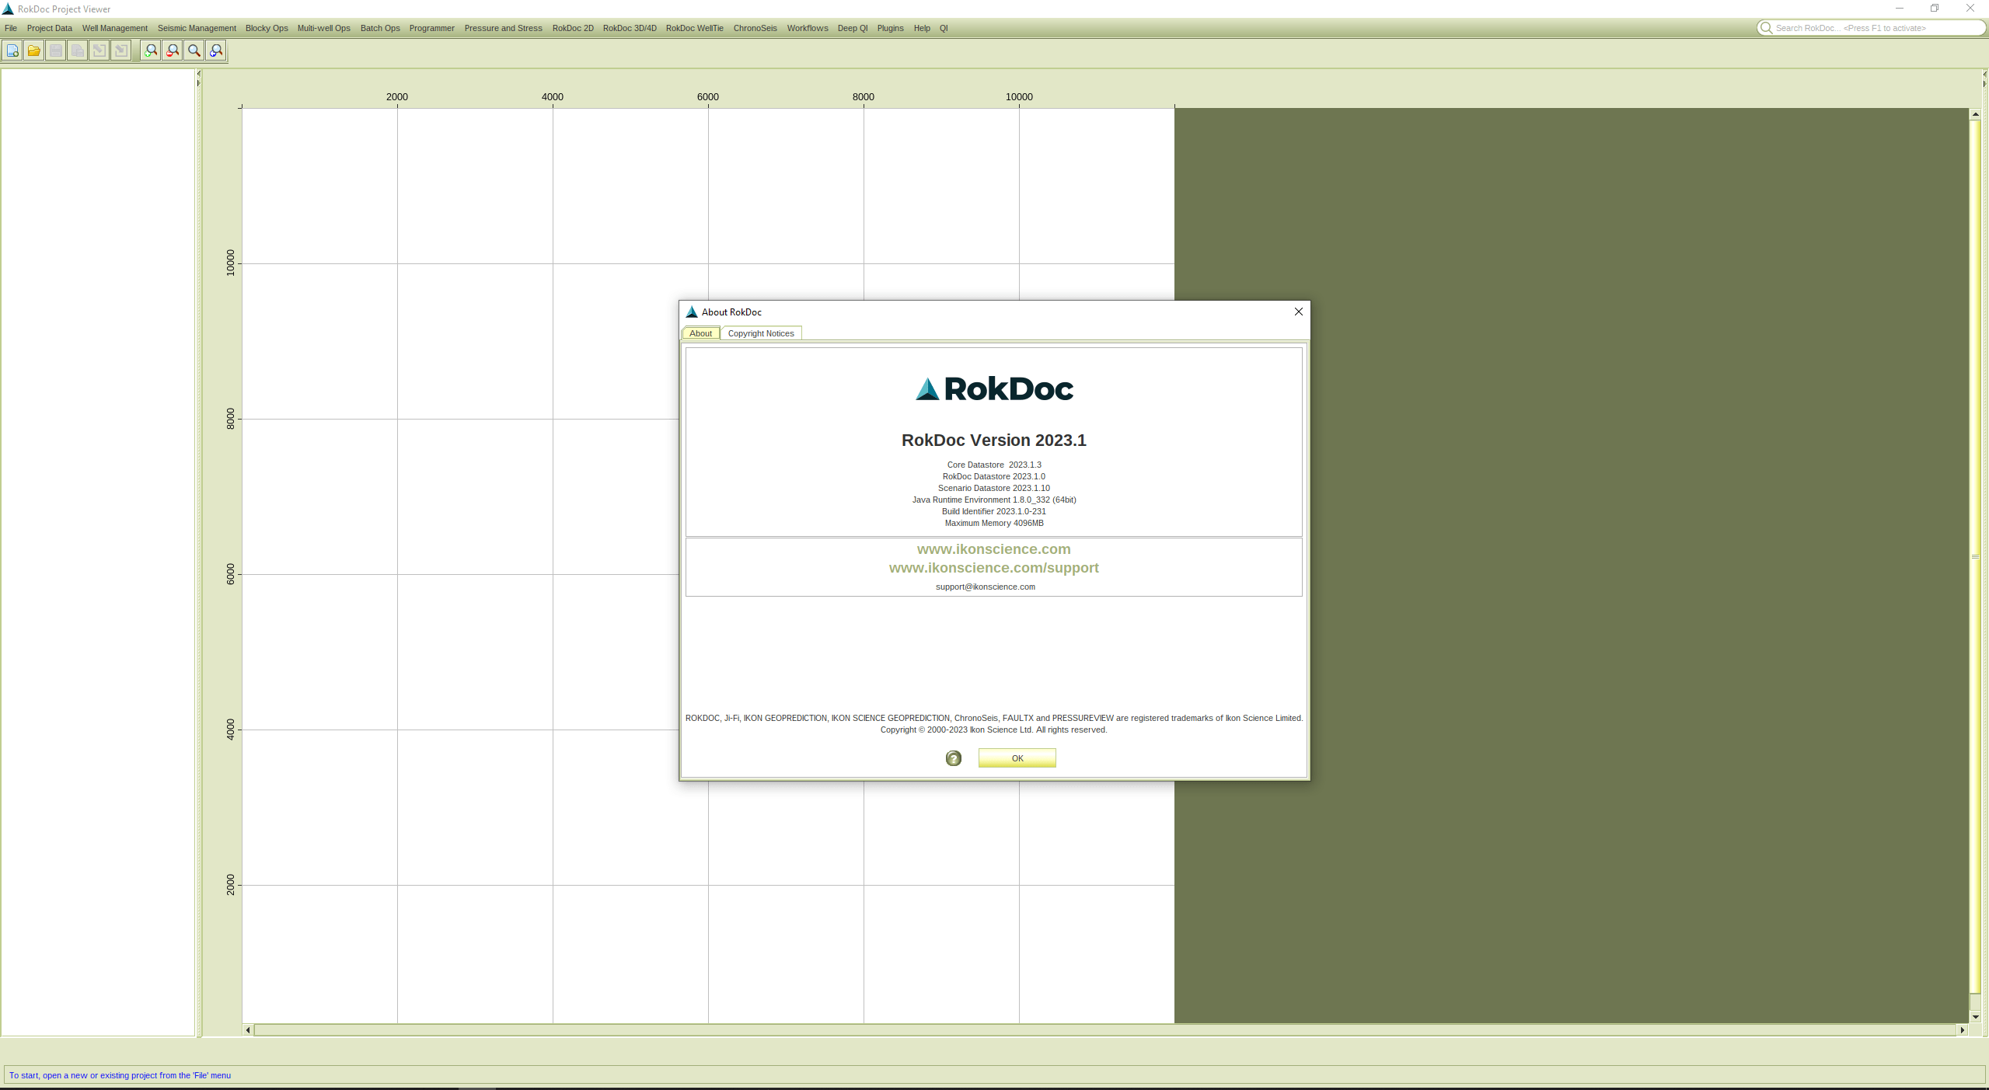Switch to the Copyright Notices tab
1989x1090 pixels.
760,333
